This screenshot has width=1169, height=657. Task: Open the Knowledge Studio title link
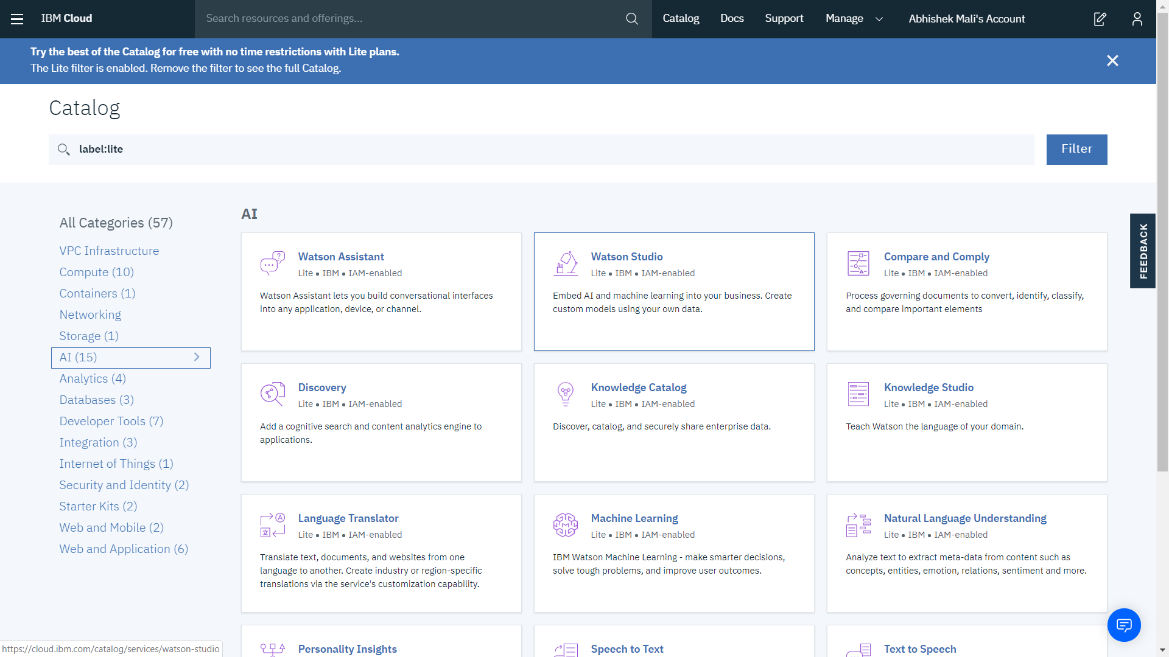point(929,388)
